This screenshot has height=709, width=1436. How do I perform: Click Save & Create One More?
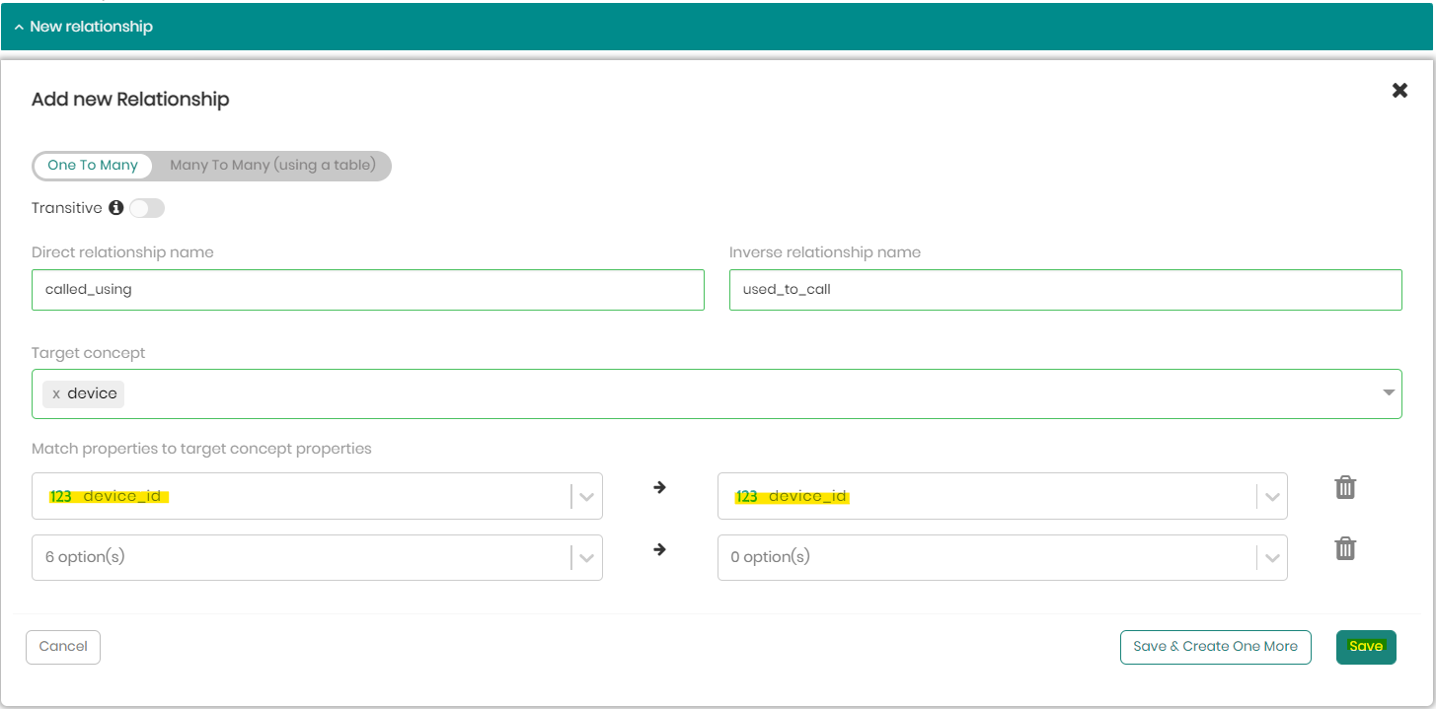(x=1215, y=647)
